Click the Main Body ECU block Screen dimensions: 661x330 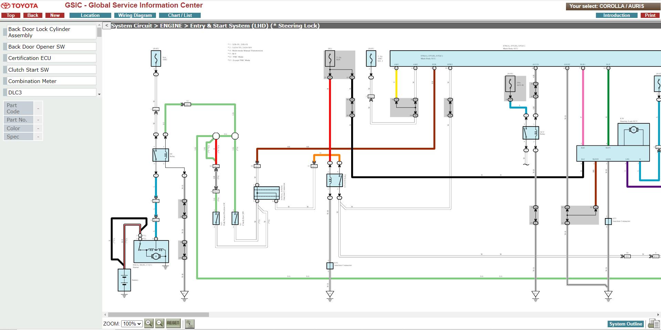(x=525, y=58)
